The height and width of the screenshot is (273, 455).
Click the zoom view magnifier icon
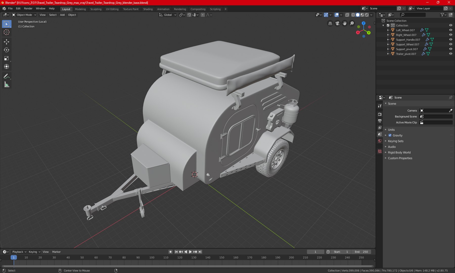(352, 24)
